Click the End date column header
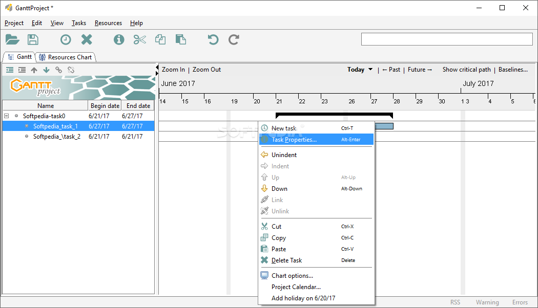Image resolution: width=538 pixels, height=308 pixels. tap(138, 105)
